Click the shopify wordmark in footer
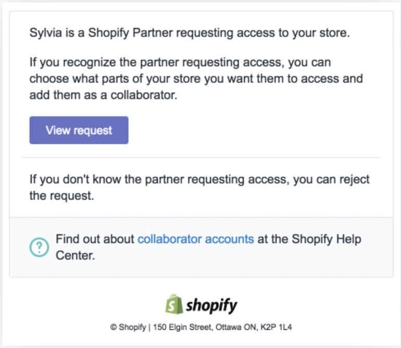Viewport: 401px width, 348px height. (x=211, y=305)
